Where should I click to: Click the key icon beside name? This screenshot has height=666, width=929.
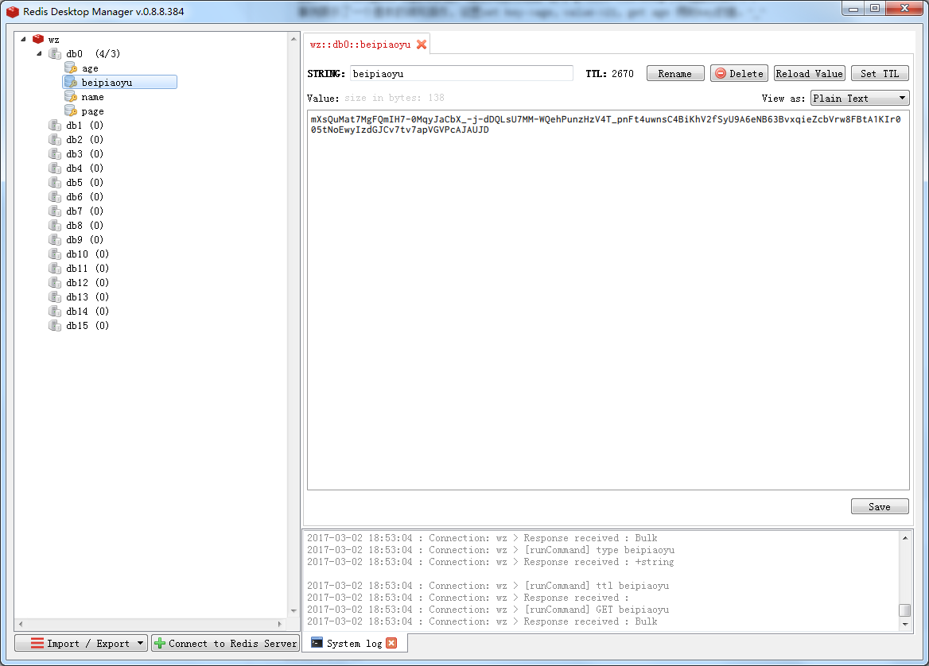[x=71, y=96]
